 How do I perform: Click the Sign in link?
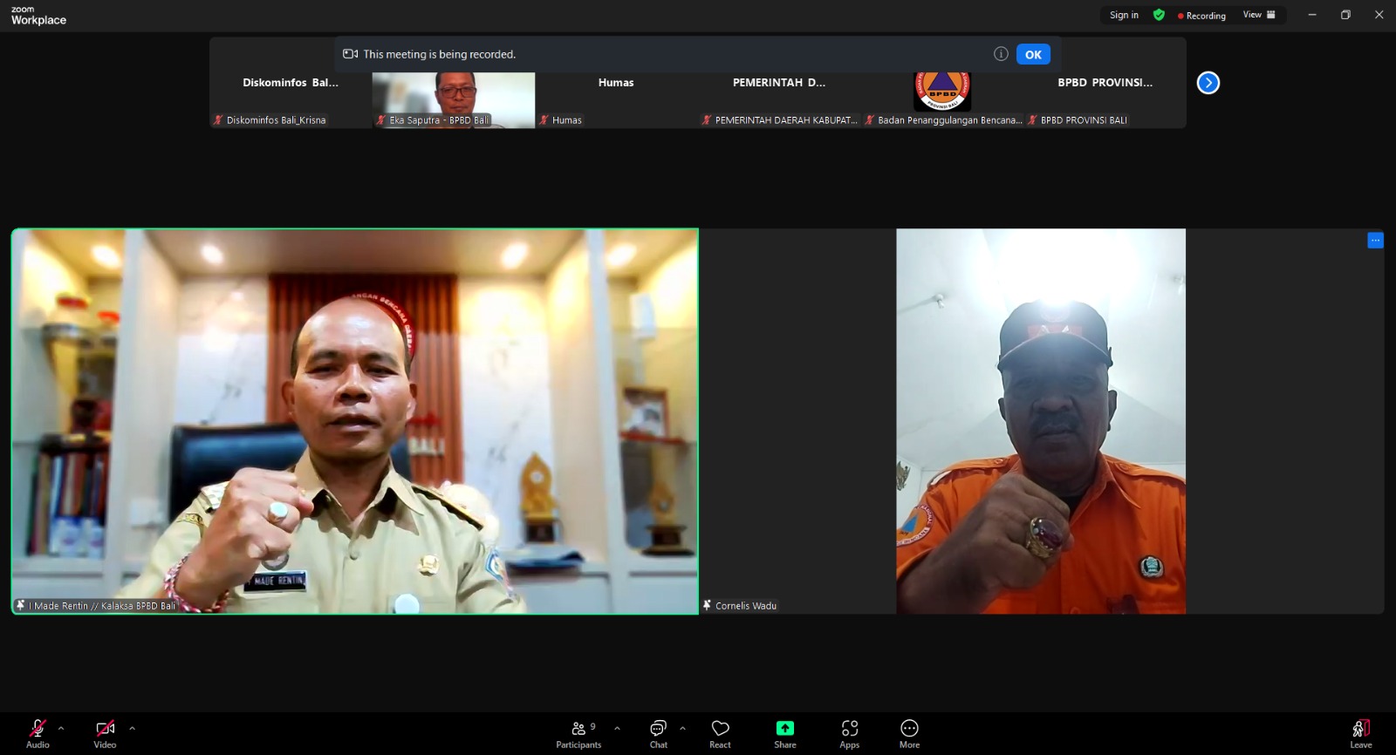(1124, 15)
